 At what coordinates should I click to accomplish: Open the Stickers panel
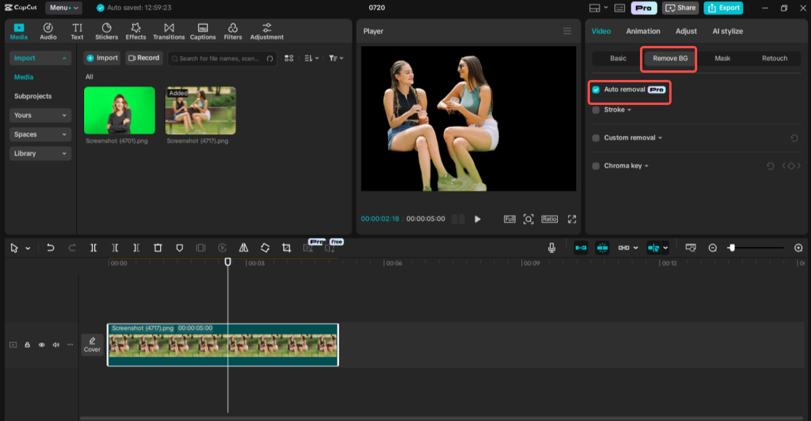tap(106, 30)
